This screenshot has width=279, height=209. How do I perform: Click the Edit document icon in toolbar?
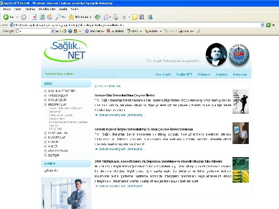click(124, 17)
